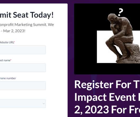The image size is (140, 117).
Task: Click the red asterisk beside Website URL
Action: pos(15,42)
